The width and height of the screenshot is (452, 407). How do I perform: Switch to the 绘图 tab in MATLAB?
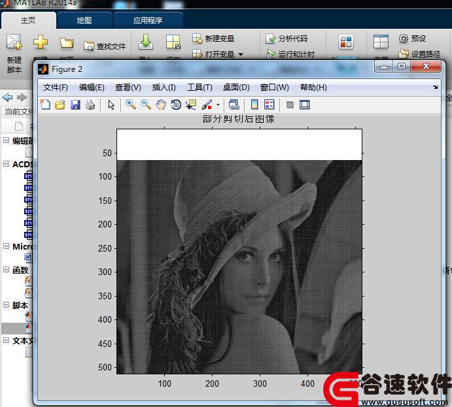(x=84, y=20)
